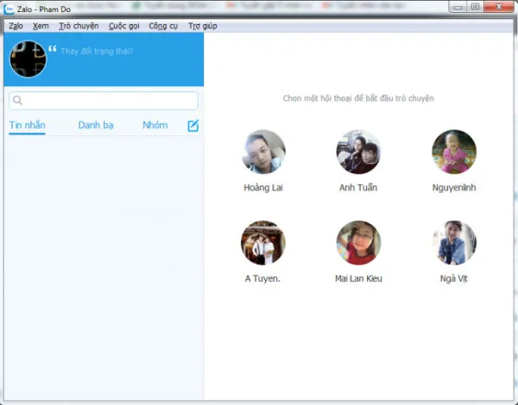Click the A Tuyen. contact name
Viewport: 518px width, 405px height.
tap(263, 278)
